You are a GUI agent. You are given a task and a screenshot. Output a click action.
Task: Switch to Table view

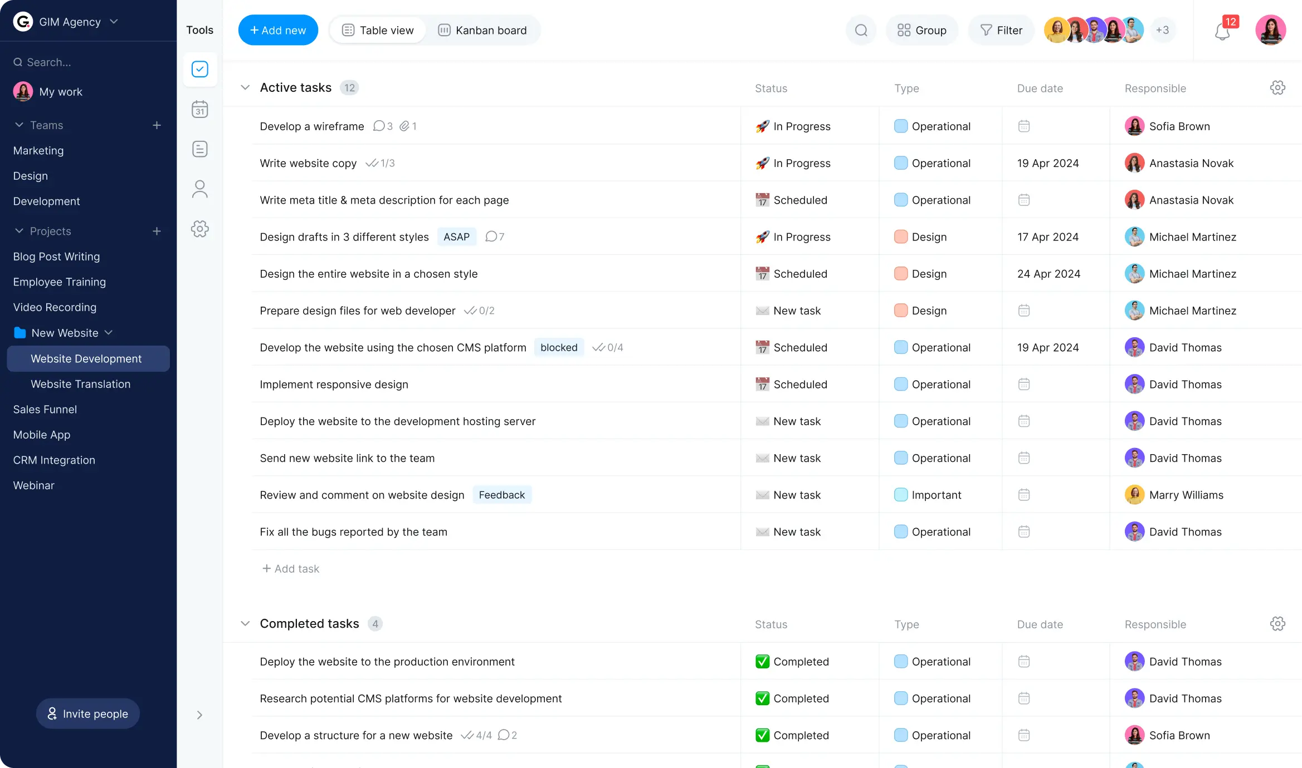tap(378, 30)
